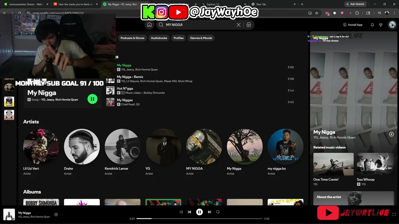Open the Albums section heading

(32, 192)
